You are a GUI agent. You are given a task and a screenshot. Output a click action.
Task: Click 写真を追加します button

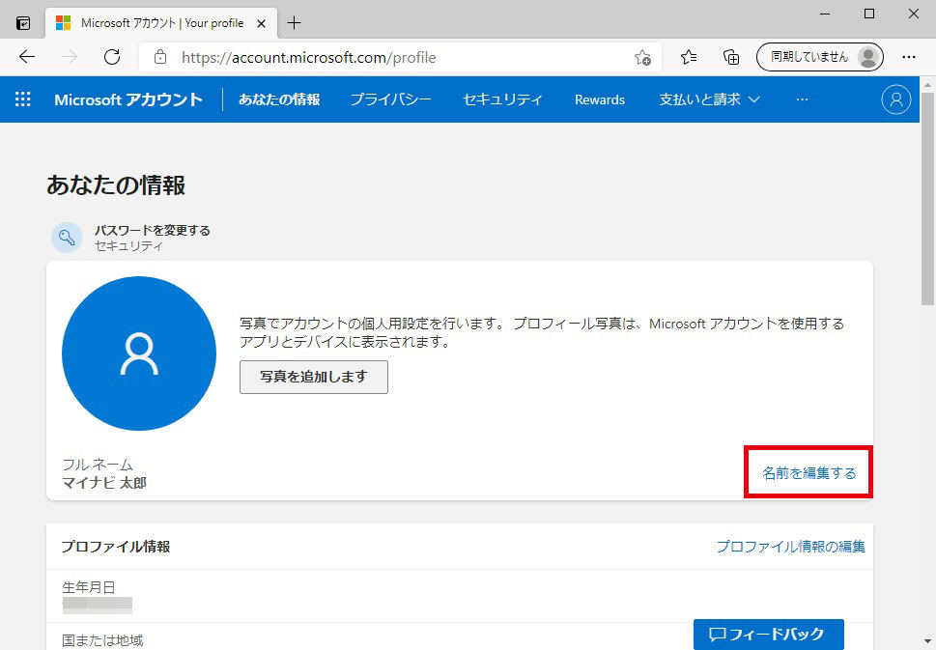click(x=313, y=378)
